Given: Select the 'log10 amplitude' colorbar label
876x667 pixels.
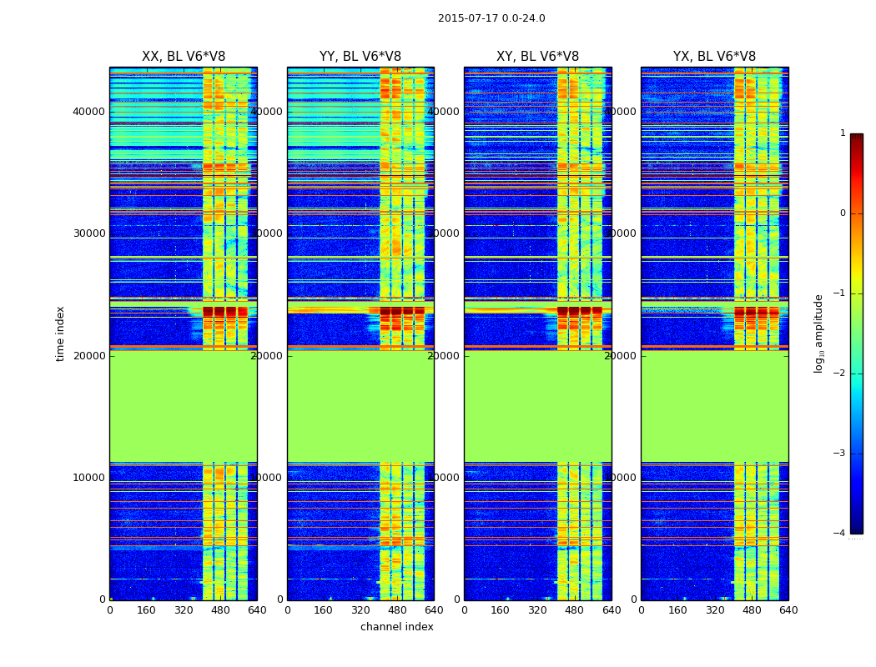Looking at the screenshot, I should coord(819,333).
